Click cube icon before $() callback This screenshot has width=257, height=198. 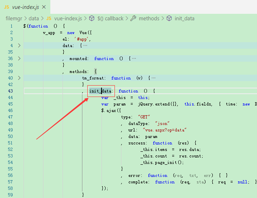tap(92, 18)
